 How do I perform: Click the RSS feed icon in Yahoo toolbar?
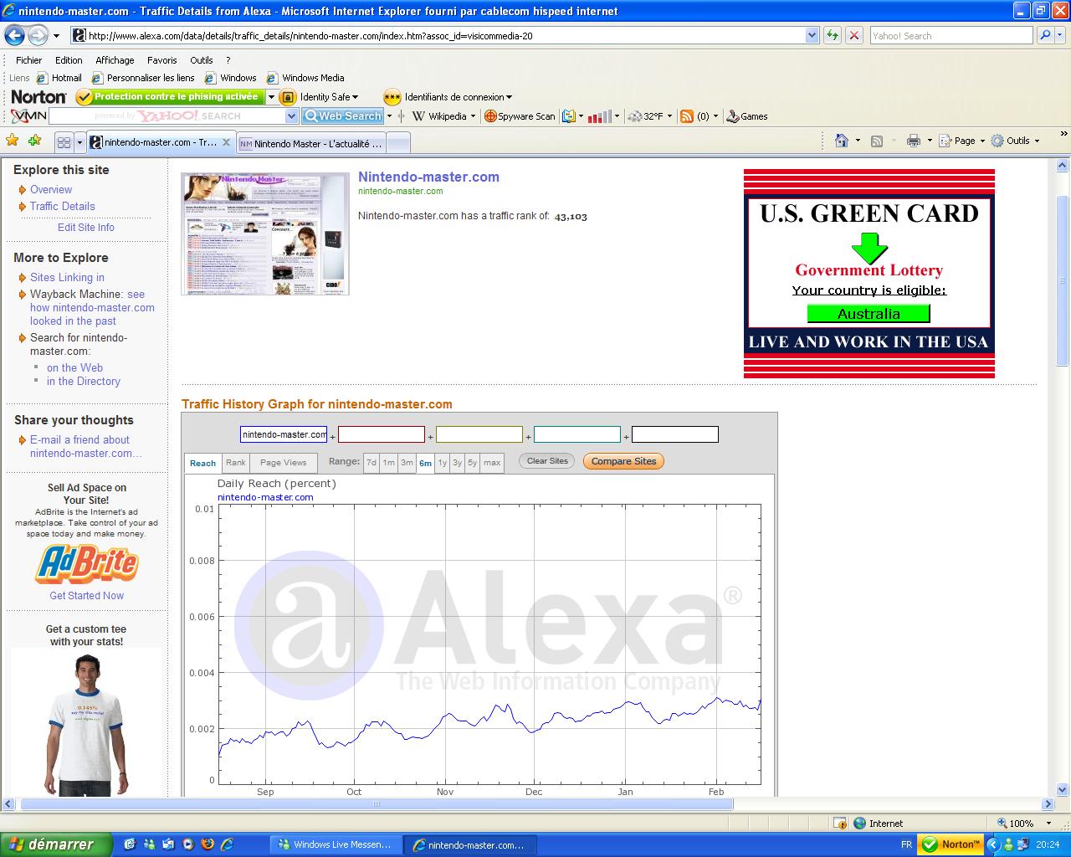tap(687, 116)
